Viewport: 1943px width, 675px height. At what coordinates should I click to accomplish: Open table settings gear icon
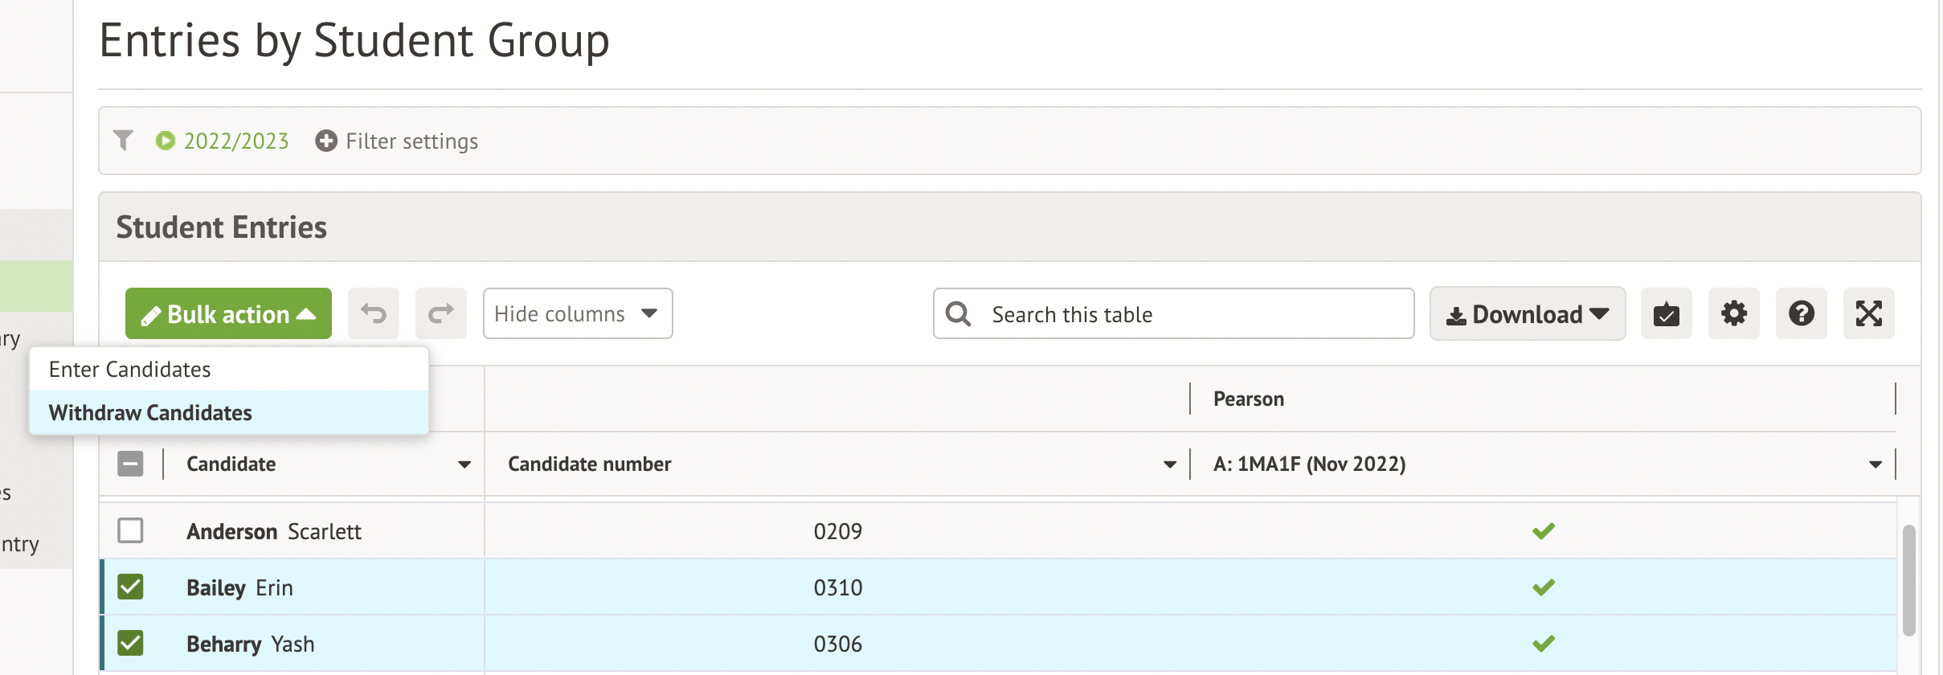[1733, 313]
